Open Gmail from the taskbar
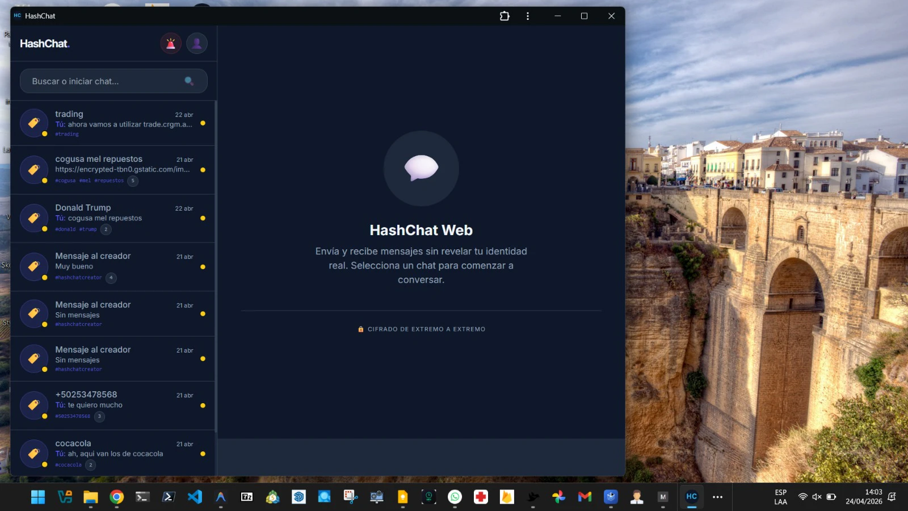Image resolution: width=908 pixels, height=511 pixels. [x=585, y=497]
